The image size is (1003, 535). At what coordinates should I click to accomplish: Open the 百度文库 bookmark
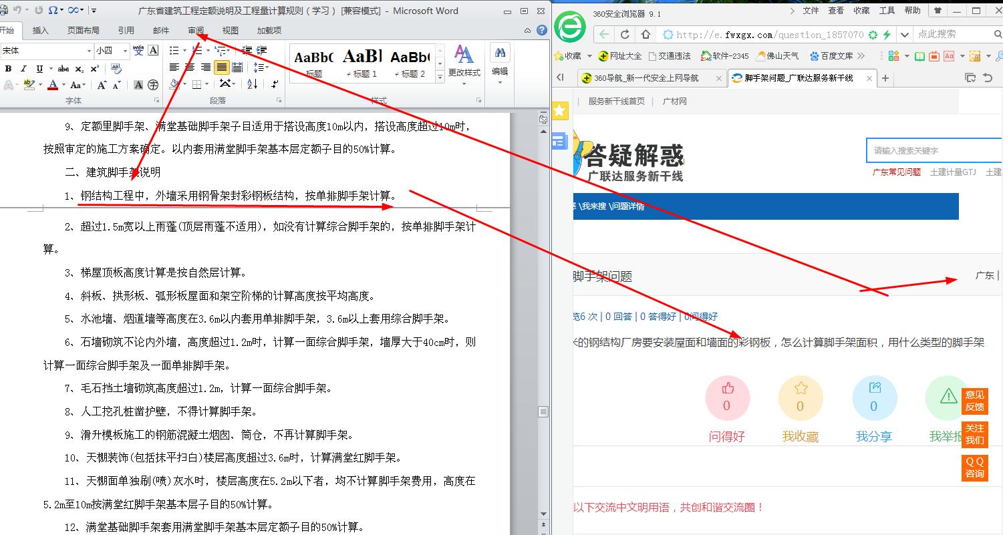(x=831, y=56)
